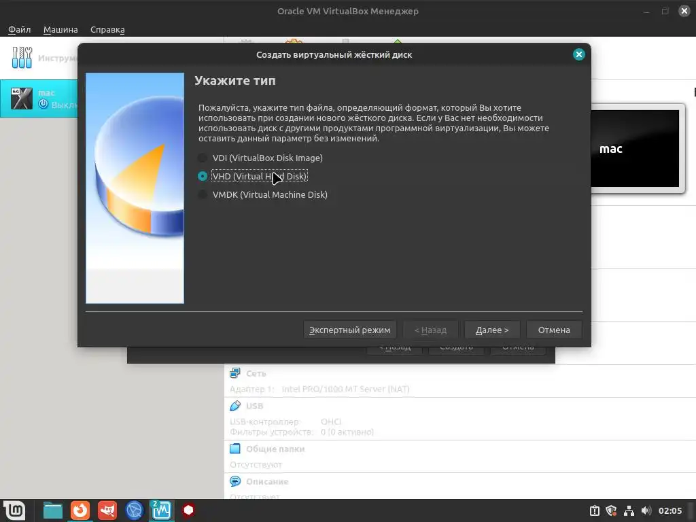Click the clock showing 02:05
The width and height of the screenshot is (696, 522).
point(669,511)
